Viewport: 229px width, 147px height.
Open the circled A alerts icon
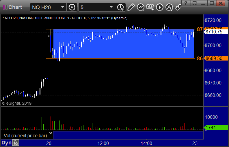(x=169, y=7)
